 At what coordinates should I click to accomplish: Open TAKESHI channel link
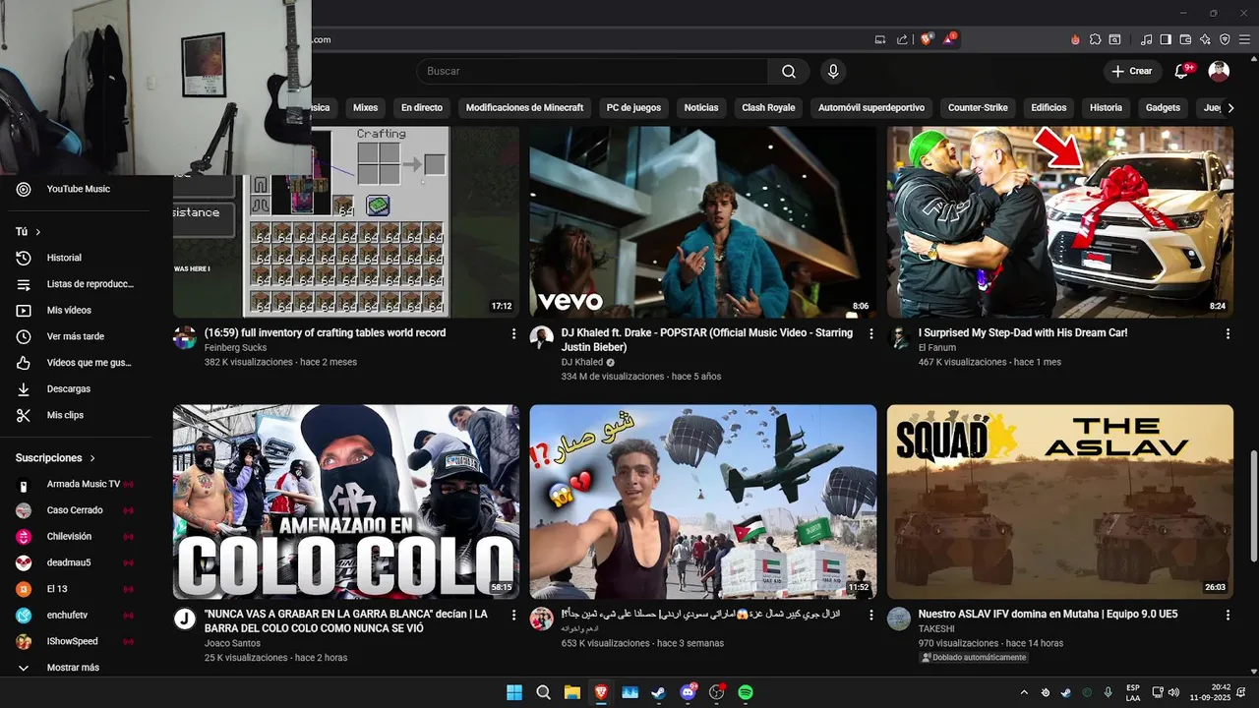click(938, 629)
